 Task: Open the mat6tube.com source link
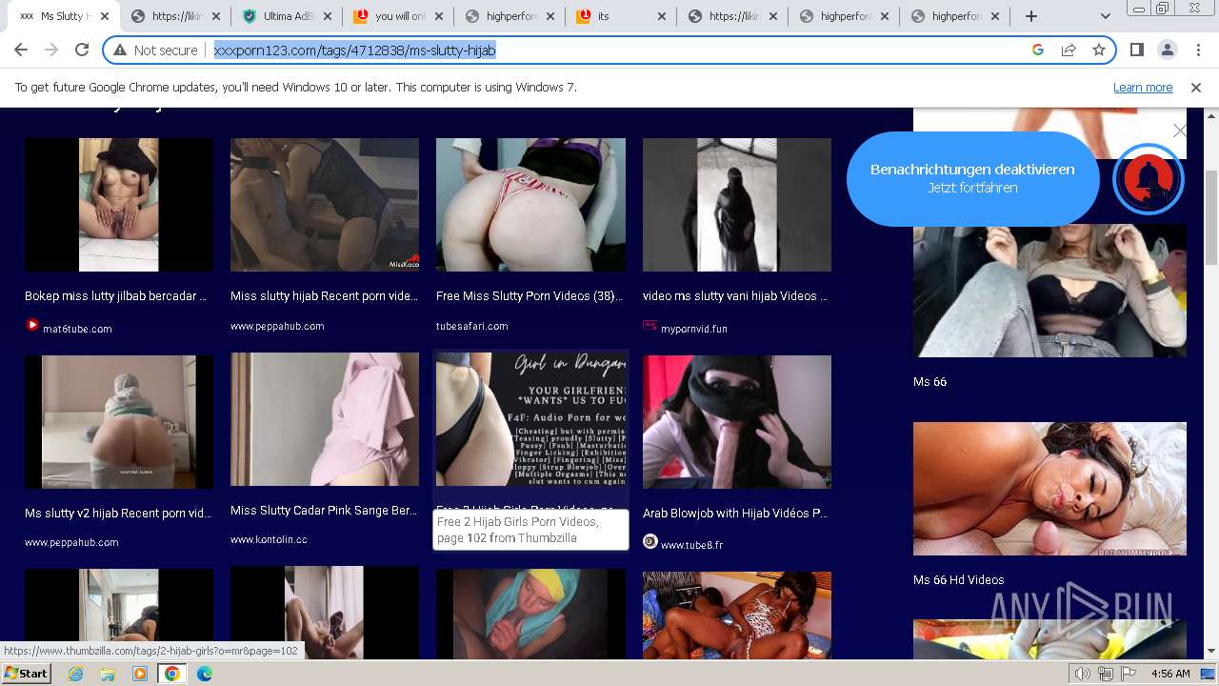(77, 329)
